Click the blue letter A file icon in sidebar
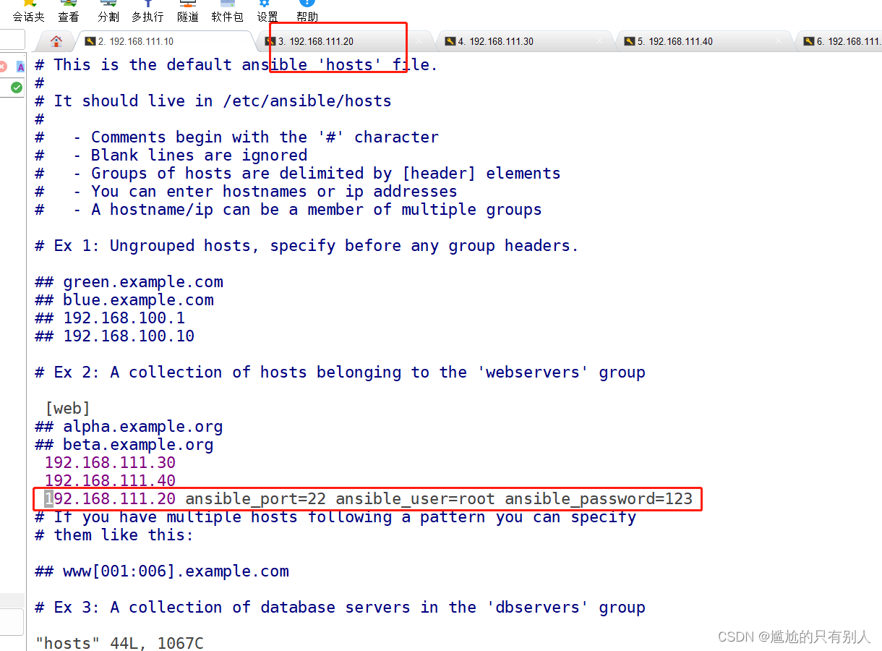Image resolution: width=882 pixels, height=651 pixels. pyautogui.click(x=21, y=67)
